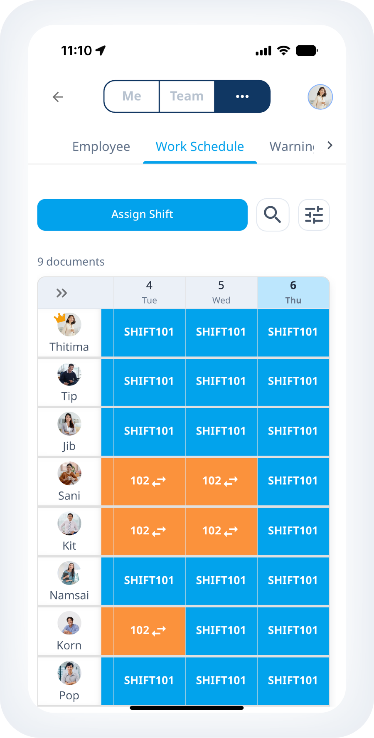The width and height of the screenshot is (374, 738).
Task: Select the three-dots more segment
Action: click(242, 96)
